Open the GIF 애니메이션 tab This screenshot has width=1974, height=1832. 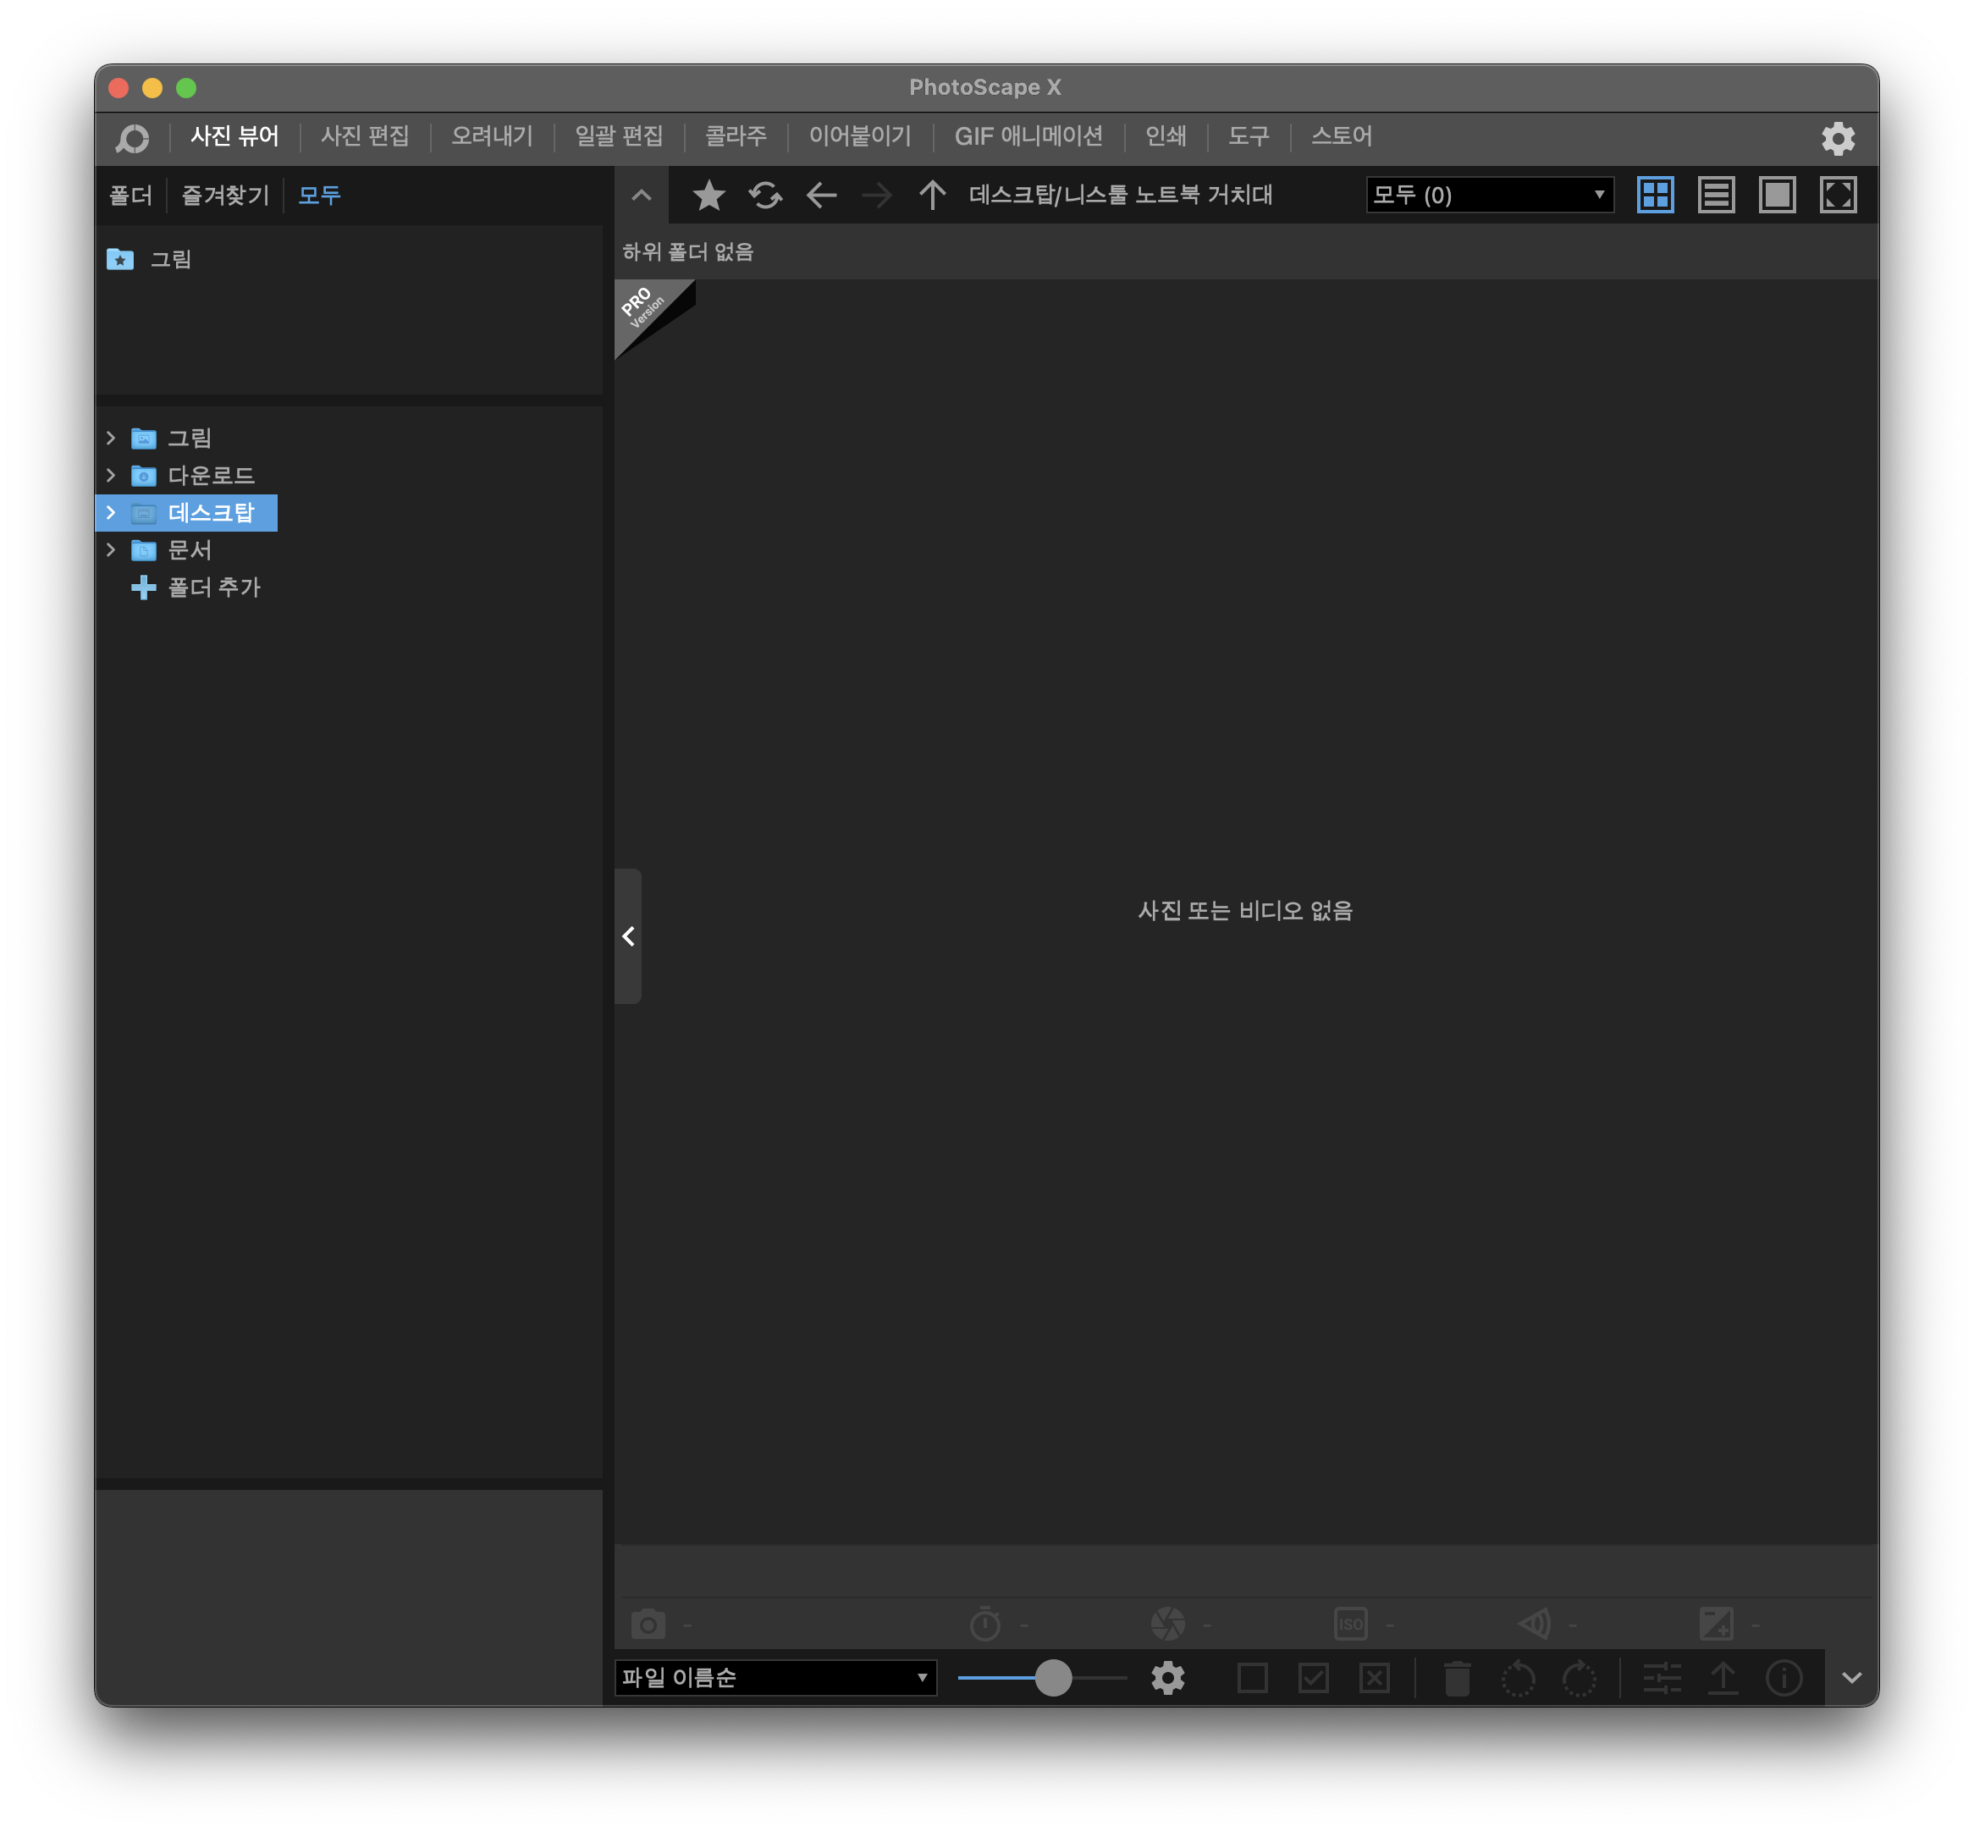(x=1028, y=137)
